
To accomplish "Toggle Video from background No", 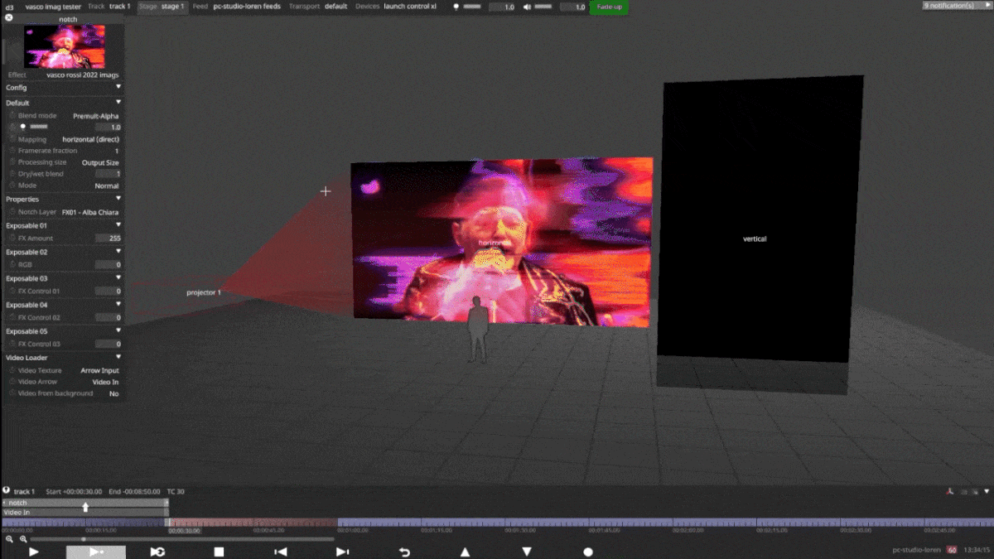I will tap(113, 393).
